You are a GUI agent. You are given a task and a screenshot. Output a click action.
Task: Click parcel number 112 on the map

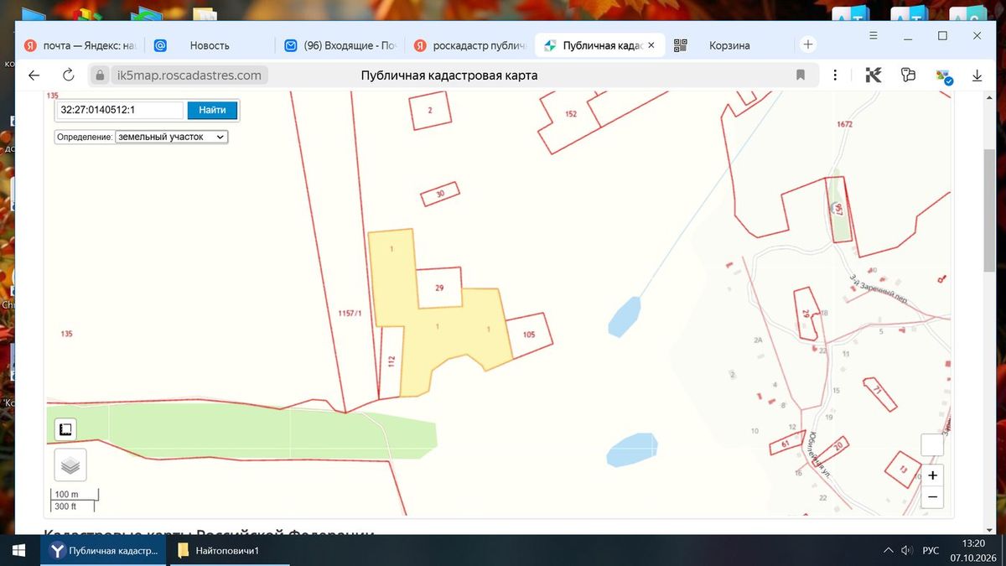pos(392,361)
